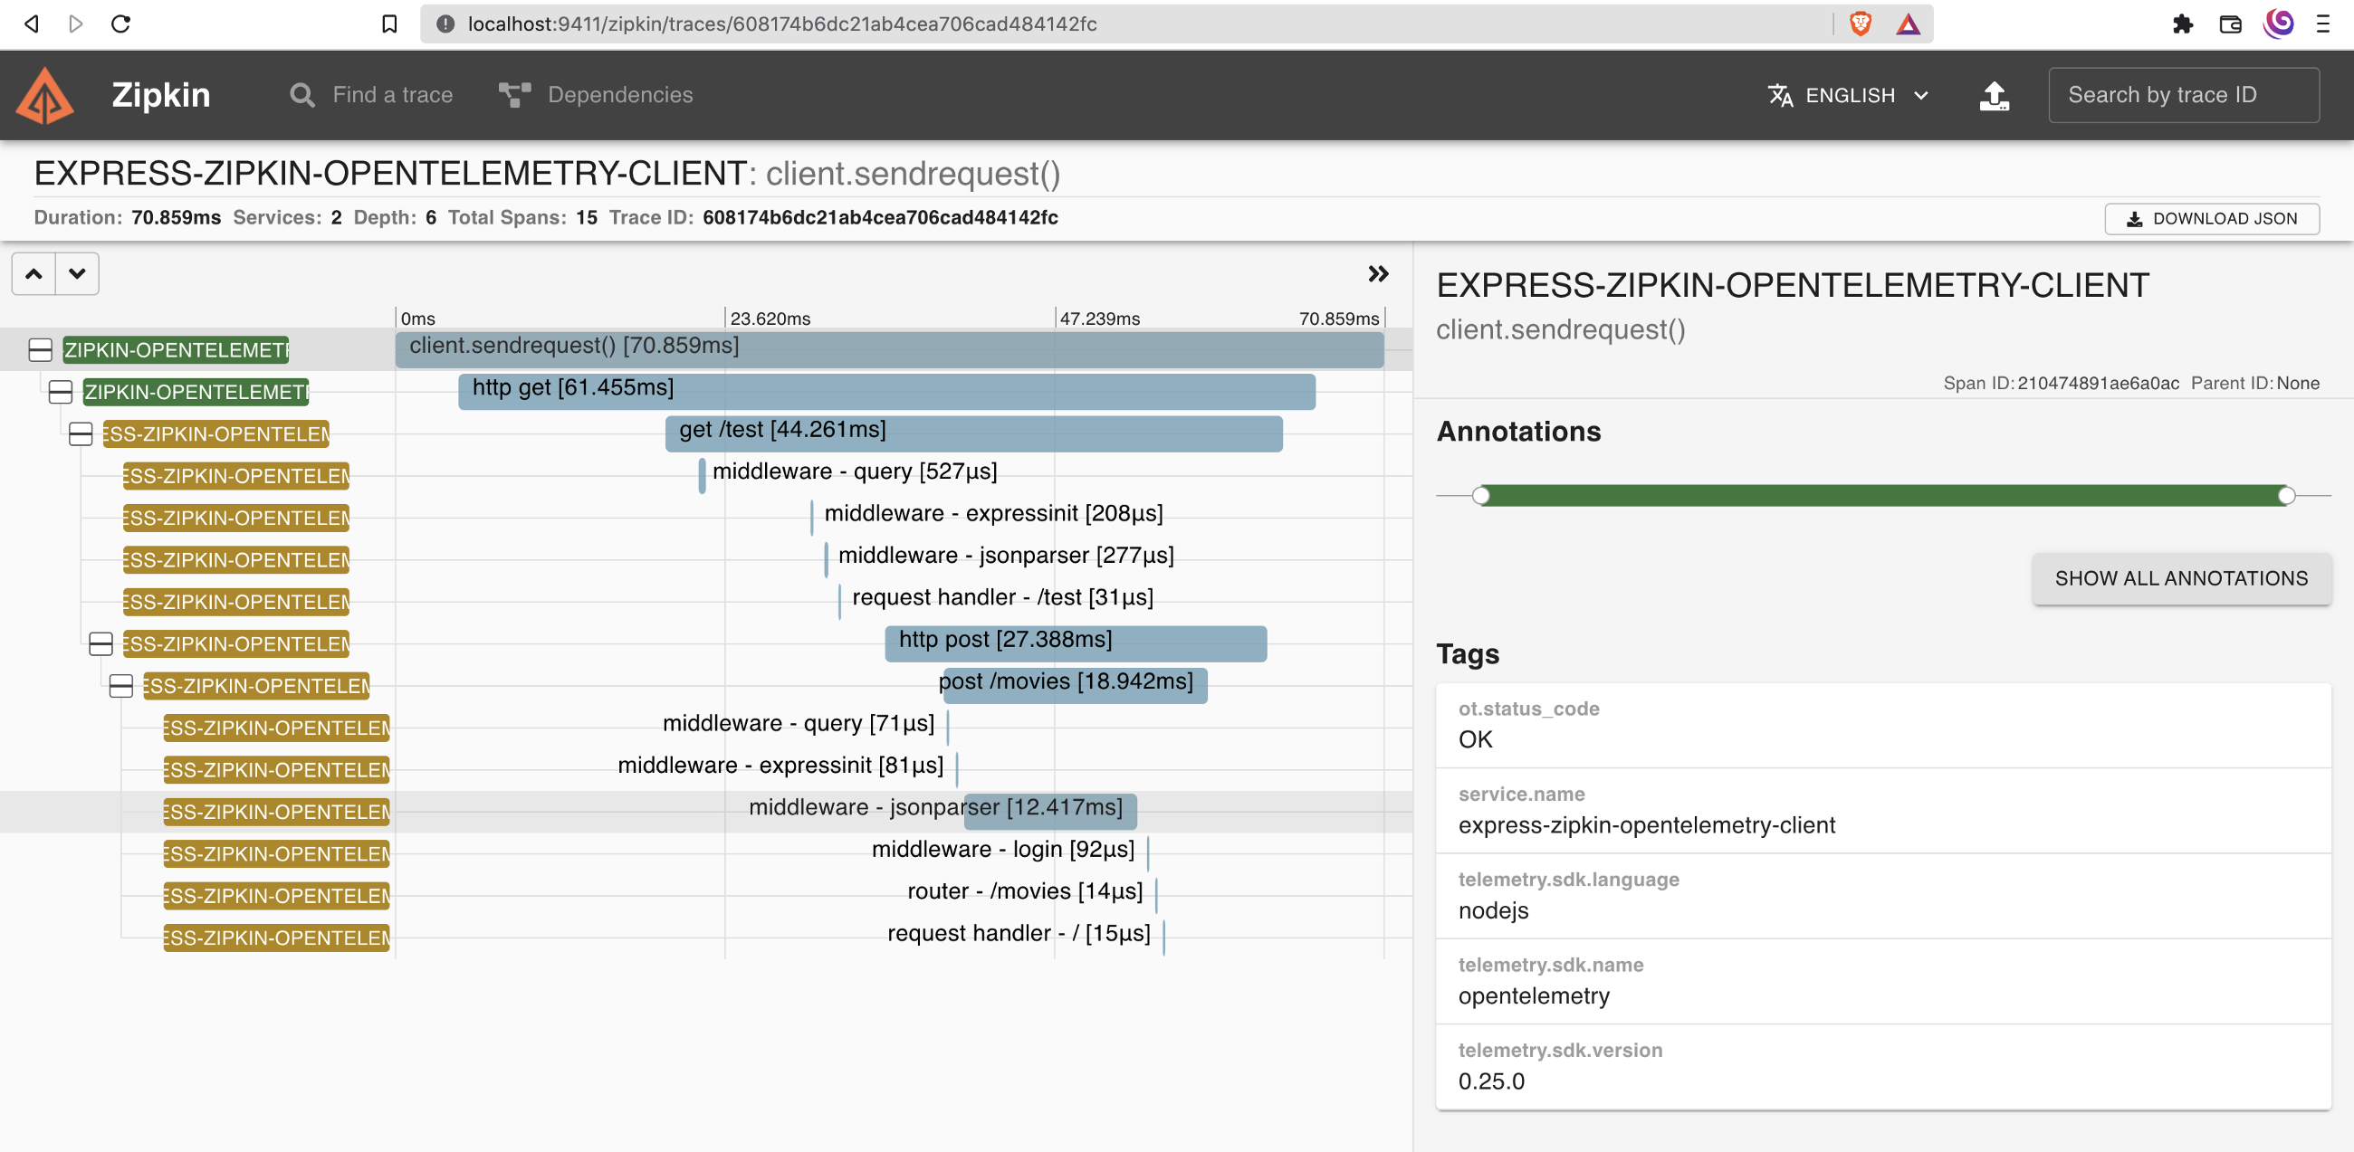2354x1152 pixels.
Task: Move to previous span with up arrow
Action: [33, 273]
